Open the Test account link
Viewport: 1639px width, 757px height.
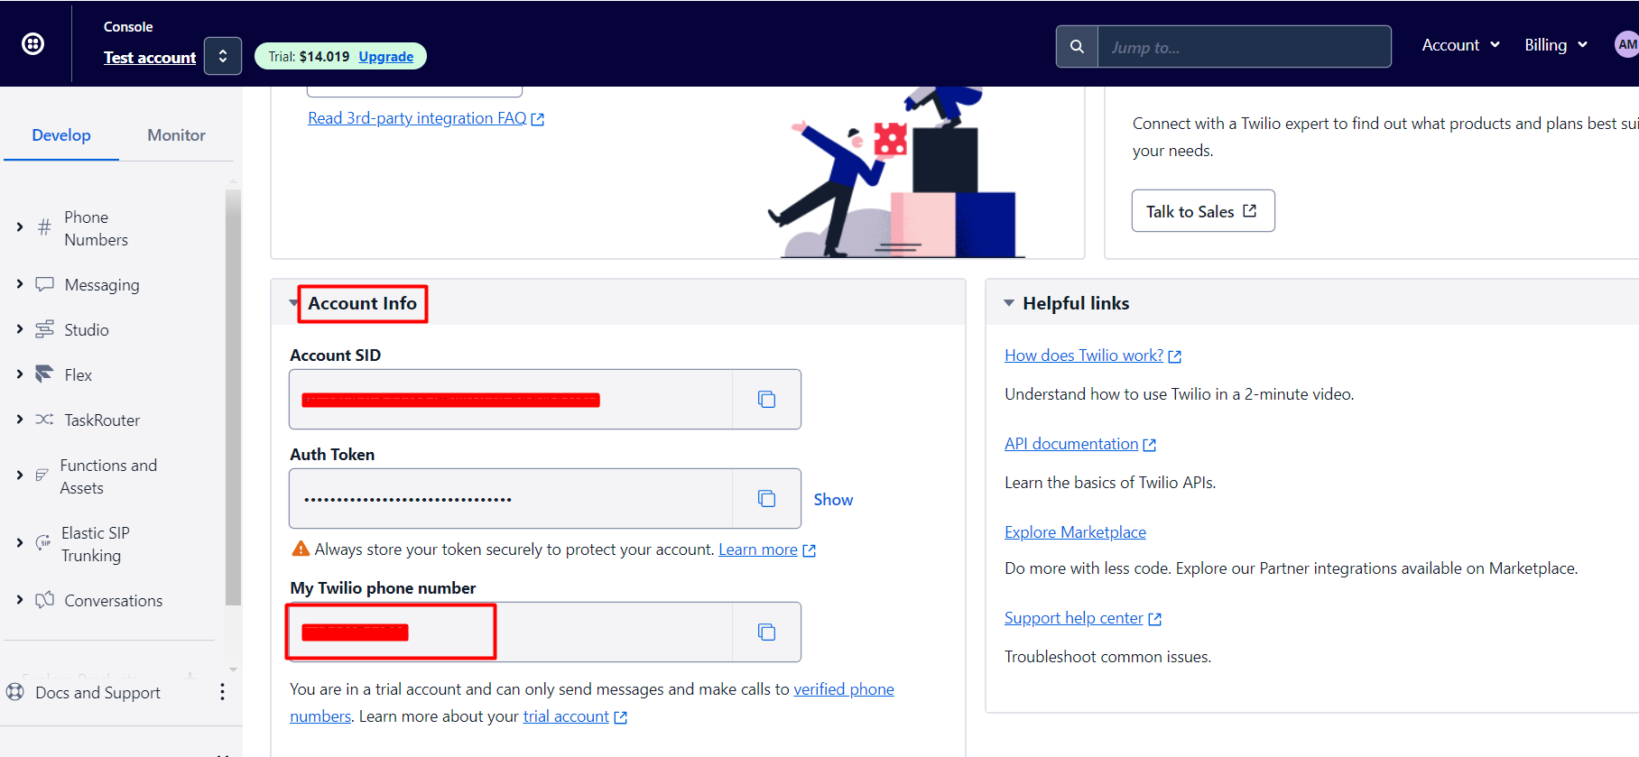(150, 57)
